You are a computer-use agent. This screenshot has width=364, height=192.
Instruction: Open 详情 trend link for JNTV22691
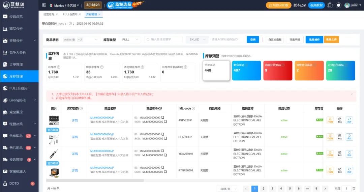[x=75, y=120]
